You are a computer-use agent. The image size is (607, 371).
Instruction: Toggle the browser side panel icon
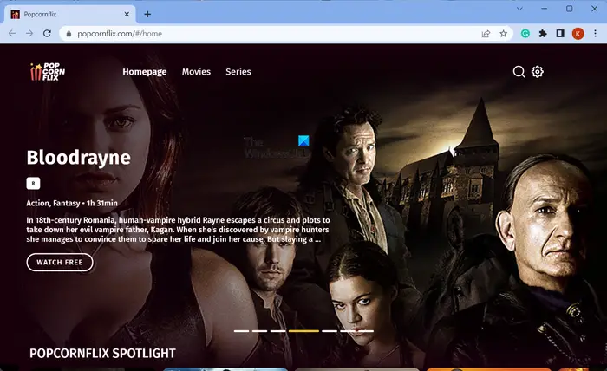(x=560, y=34)
